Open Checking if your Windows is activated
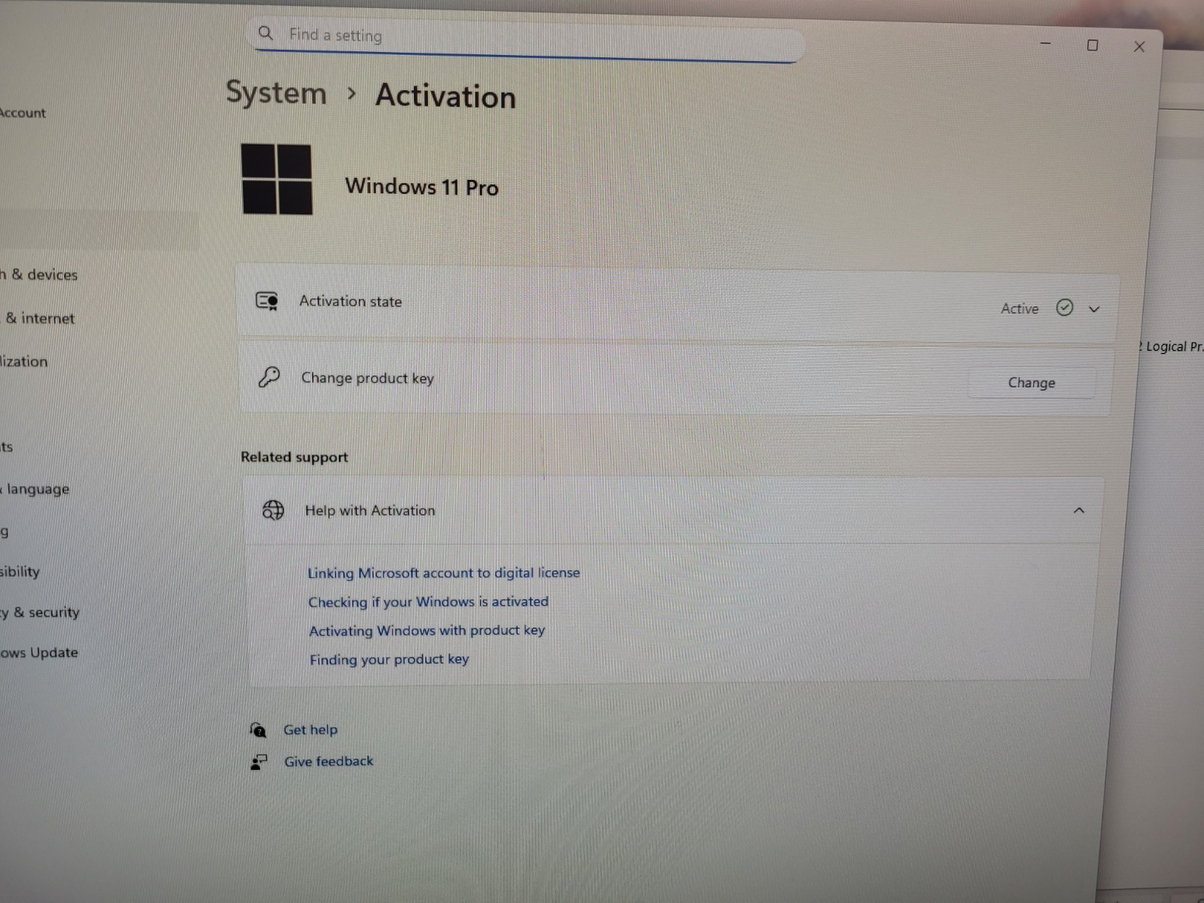This screenshot has height=903, width=1204. 428,602
